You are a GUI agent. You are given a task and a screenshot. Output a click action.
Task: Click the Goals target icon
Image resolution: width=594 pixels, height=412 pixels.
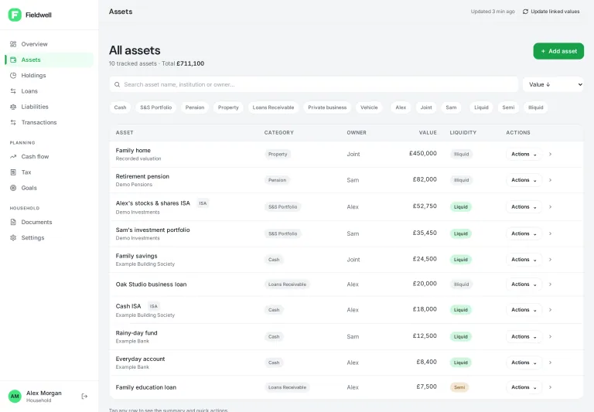coord(13,188)
